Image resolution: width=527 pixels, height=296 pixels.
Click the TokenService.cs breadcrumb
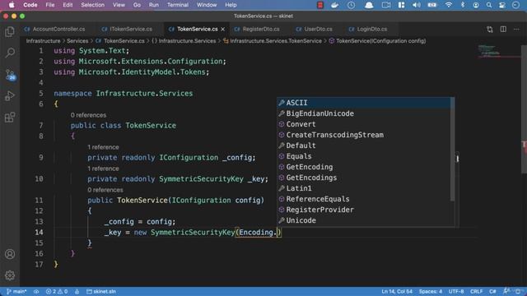[120, 41]
